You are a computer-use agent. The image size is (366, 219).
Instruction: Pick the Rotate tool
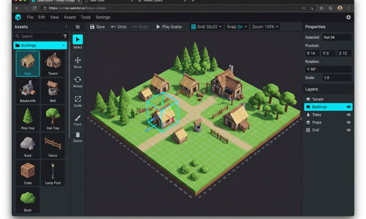[77, 82]
